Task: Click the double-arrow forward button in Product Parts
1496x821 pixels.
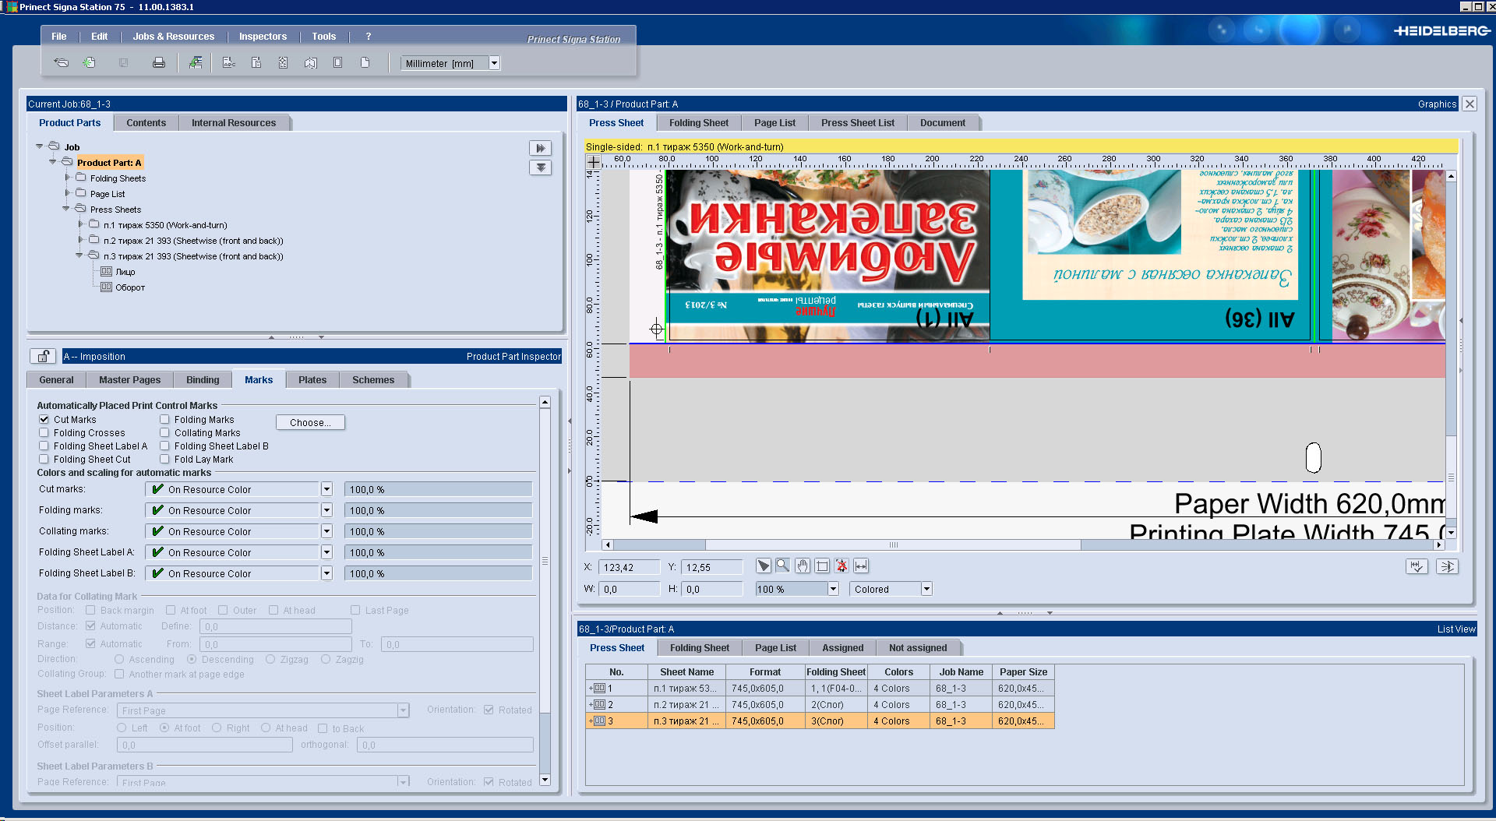Action: [x=540, y=148]
